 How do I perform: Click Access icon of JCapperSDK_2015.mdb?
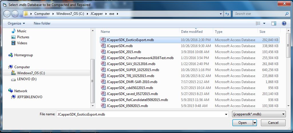(103, 52)
